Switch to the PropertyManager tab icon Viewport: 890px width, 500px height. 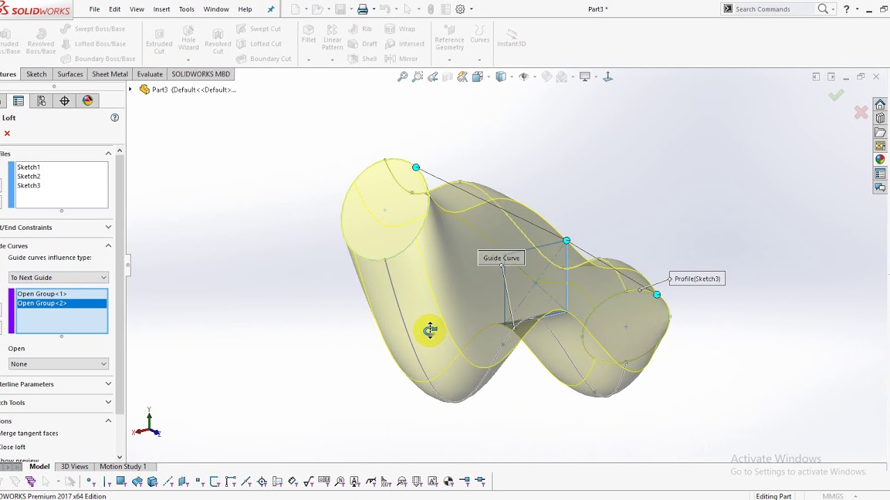[19, 101]
